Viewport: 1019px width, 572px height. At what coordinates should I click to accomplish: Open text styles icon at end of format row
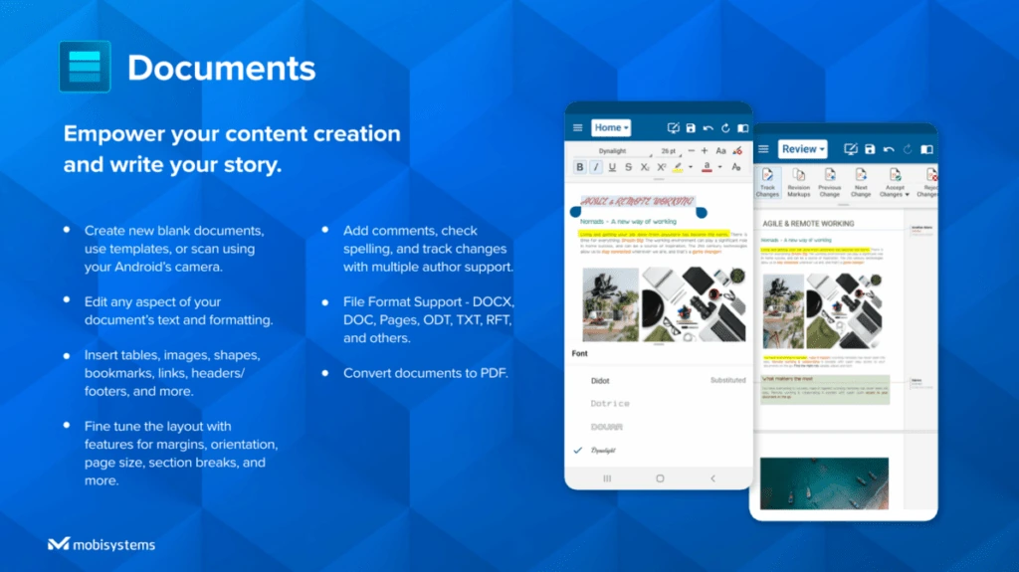tap(736, 167)
